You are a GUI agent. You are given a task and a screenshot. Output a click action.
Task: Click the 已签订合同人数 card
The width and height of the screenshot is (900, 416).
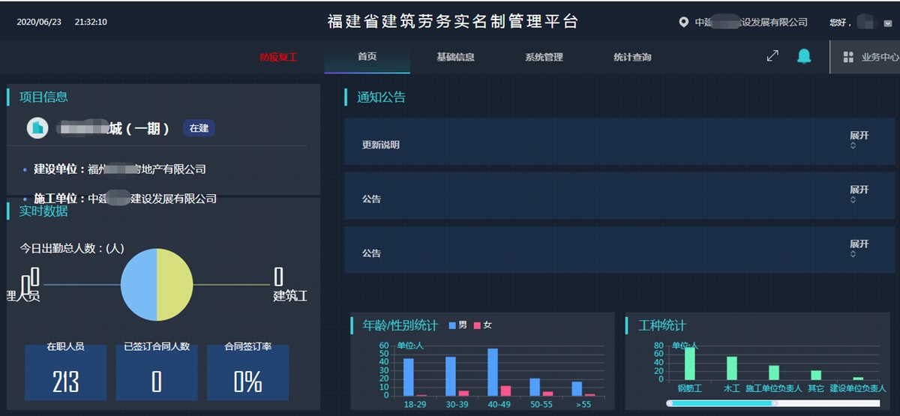coord(157,373)
